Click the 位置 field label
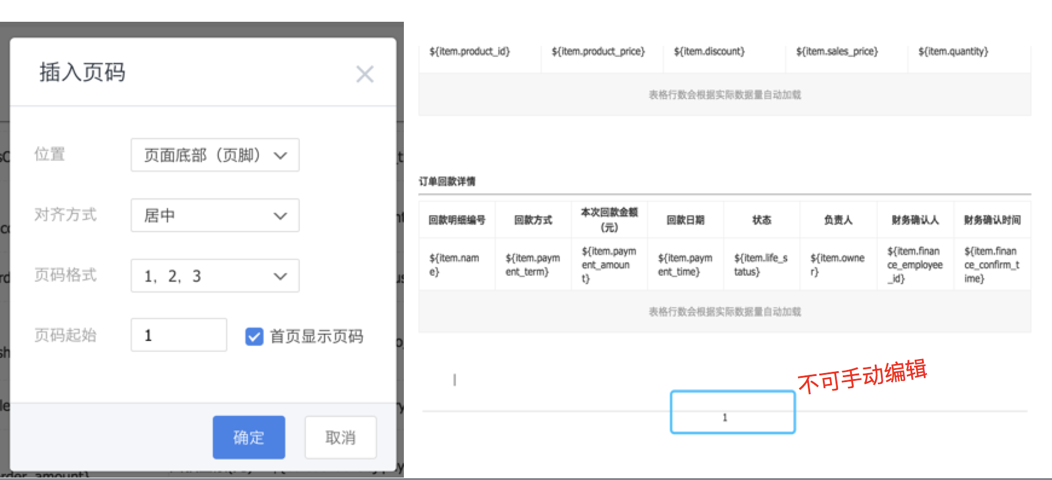The width and height of the screenshot is (1052, 480). 50,154
